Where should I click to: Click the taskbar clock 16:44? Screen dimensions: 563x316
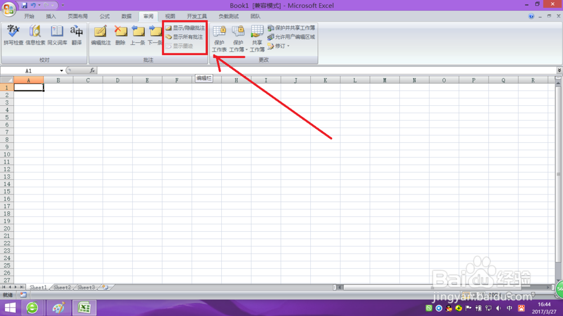(544, 305)
